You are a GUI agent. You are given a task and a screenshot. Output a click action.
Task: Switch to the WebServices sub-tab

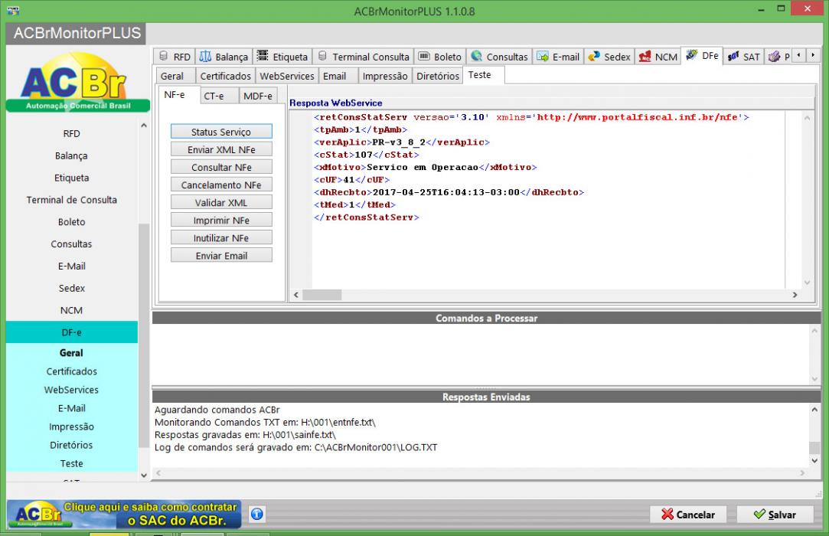pos(287,76)
